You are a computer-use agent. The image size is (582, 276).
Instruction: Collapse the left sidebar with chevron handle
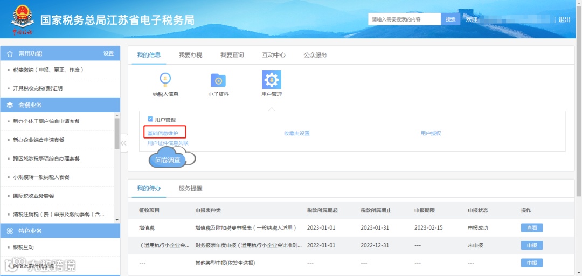tap(124, 143)
